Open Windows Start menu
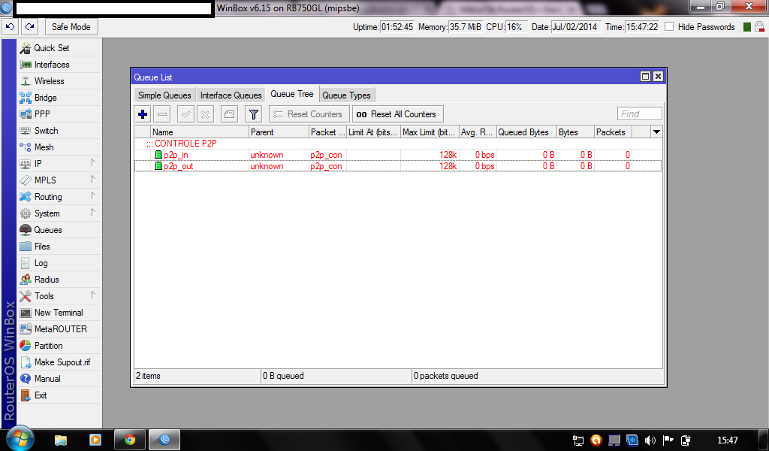This screenshot has height=451, width=769. click(20, 439)
